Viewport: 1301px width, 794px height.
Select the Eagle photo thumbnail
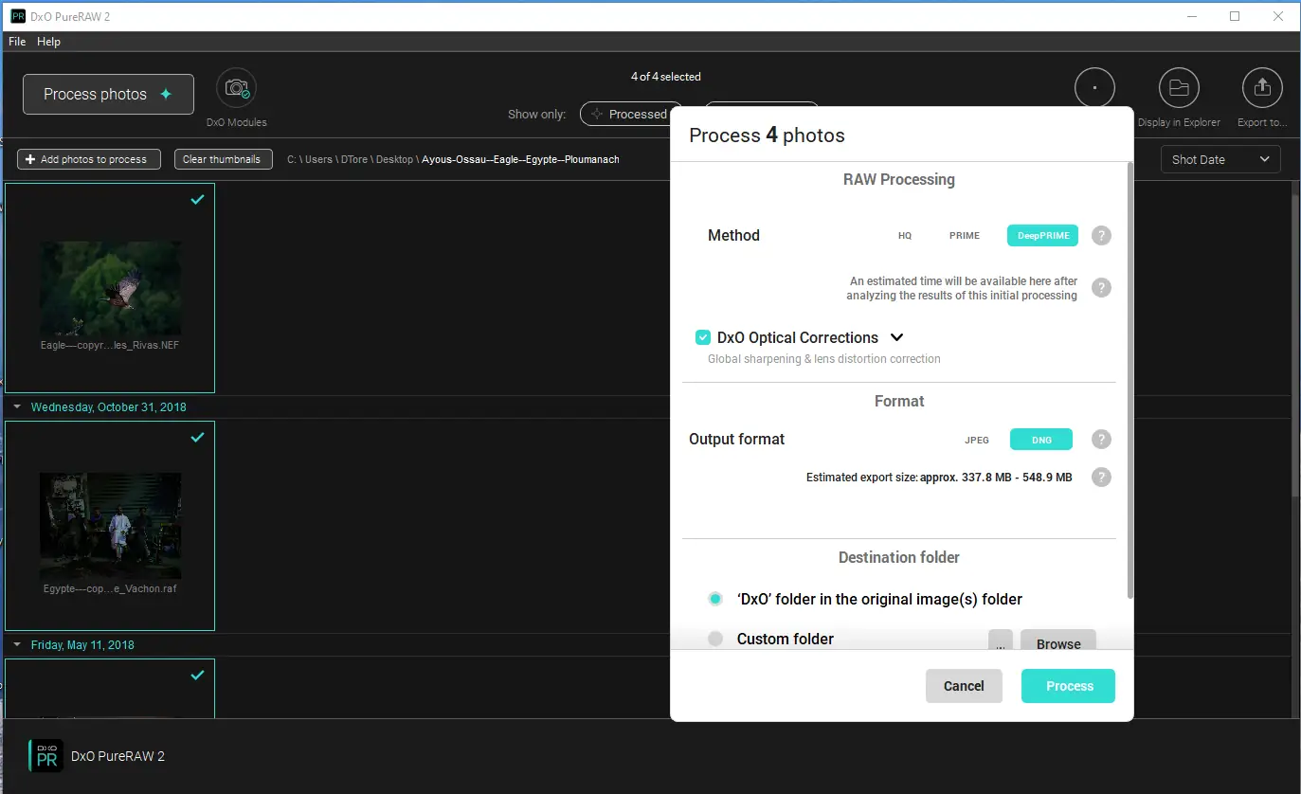110,288
